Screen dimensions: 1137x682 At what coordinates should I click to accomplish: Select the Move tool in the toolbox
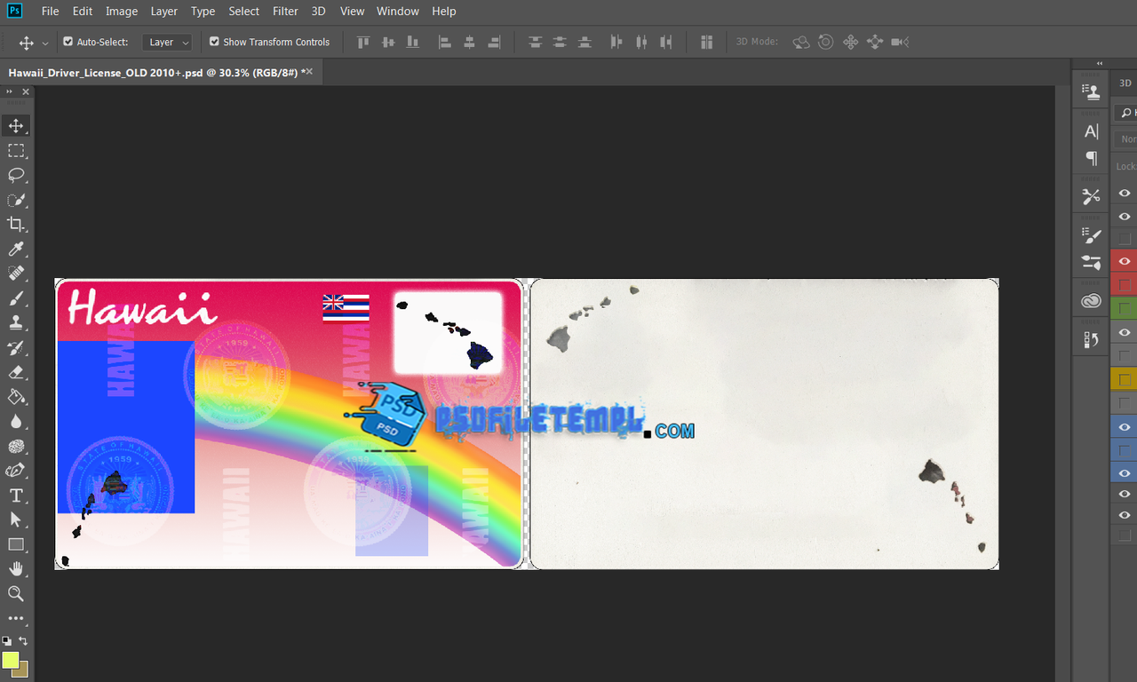[16, 125]
